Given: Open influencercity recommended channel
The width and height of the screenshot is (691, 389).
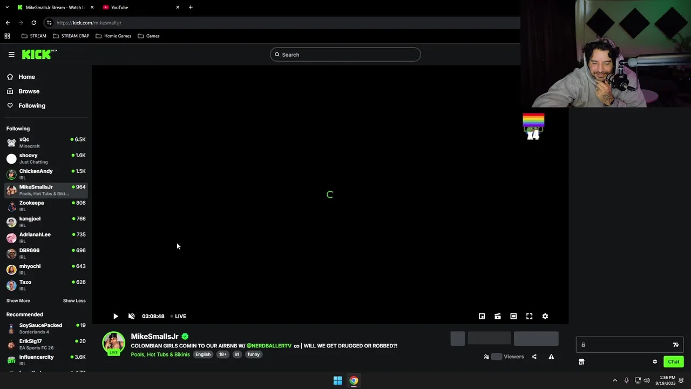Looking at the screenshot, I should pyautogui.click(x=46, y=360).
